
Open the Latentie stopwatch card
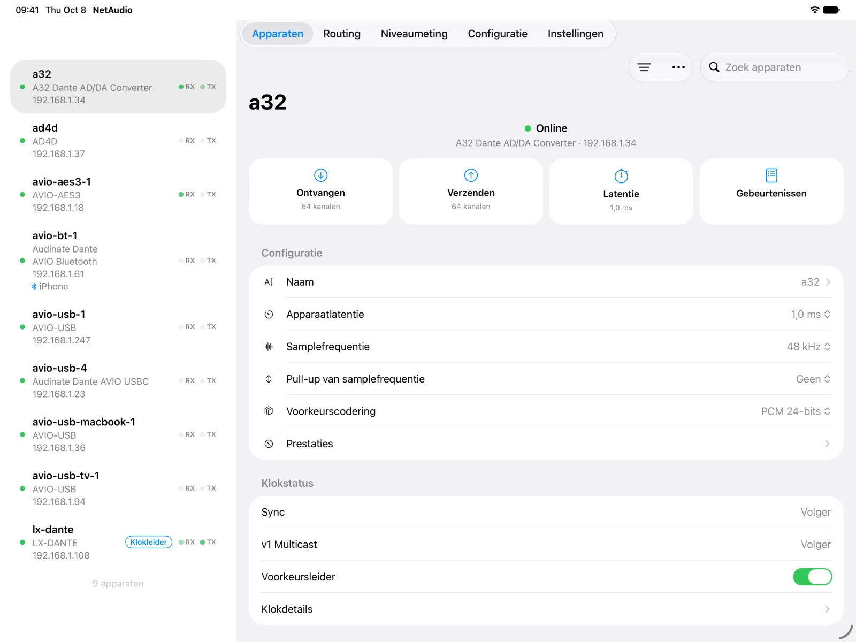click(621, 191)
